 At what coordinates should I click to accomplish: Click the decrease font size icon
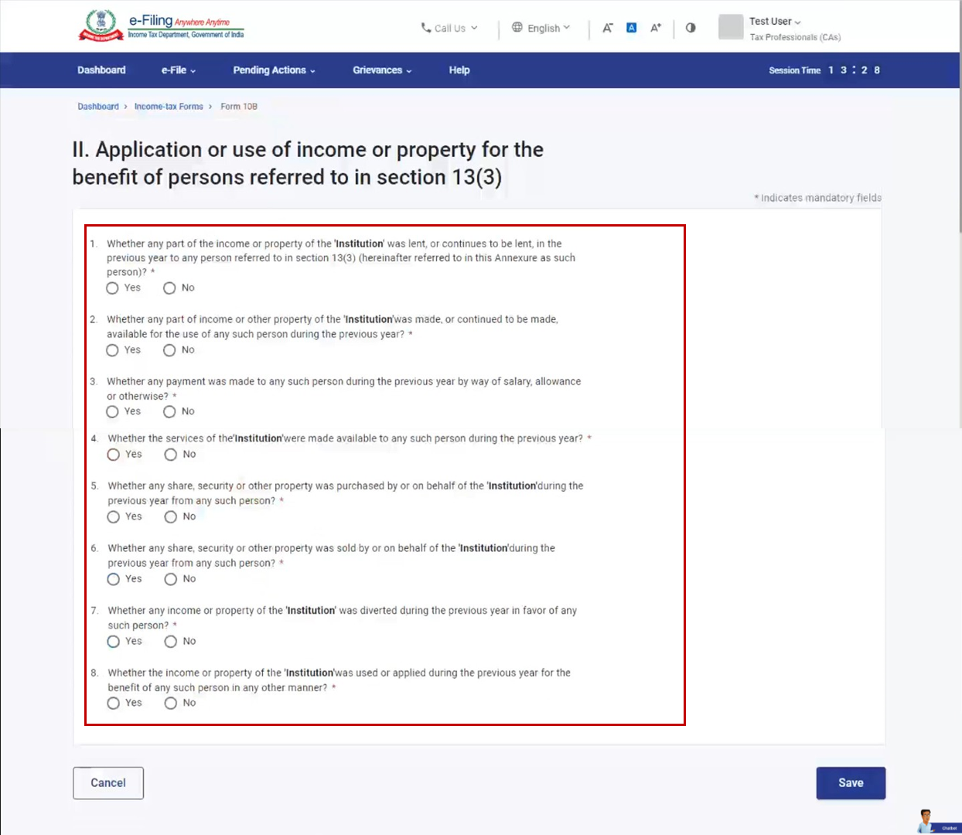point(608,28)
